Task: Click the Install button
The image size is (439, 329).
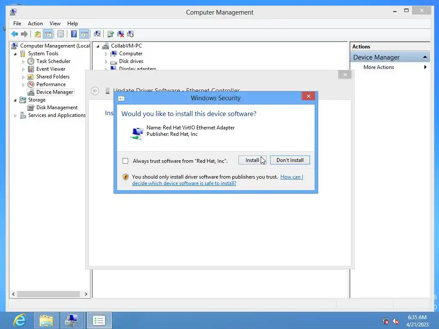Action: 252,160
